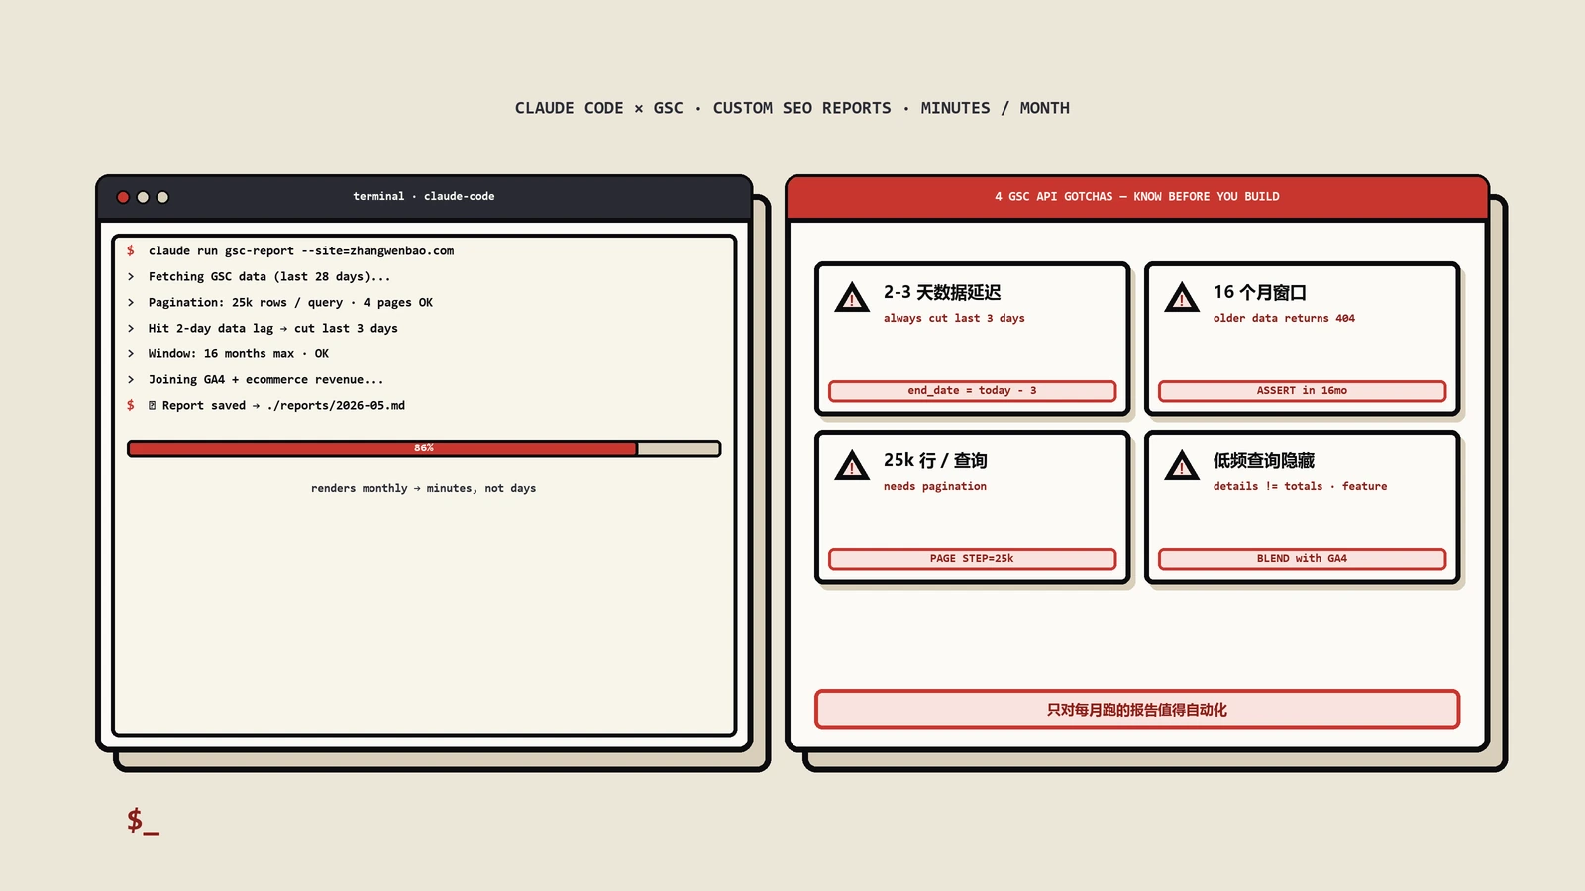Click the warning icon on 2-3 天数据延迟 card
This screenshot has height=891, width=1585.
click(x=852, y=297)
